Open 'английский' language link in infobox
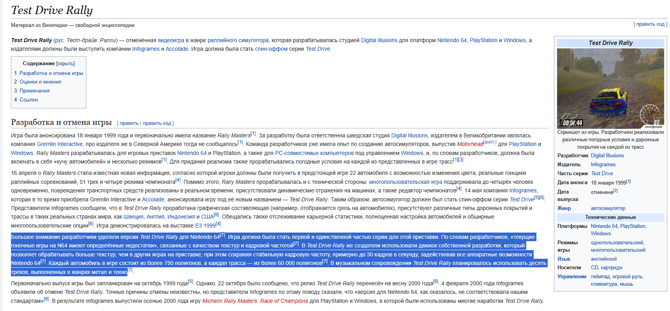The width and height of the screenshot is (670, 311). pyautogui.click(x=604, y=259)
